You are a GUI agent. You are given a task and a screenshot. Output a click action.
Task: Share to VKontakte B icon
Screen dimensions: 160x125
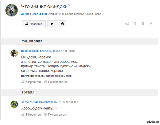143,24
